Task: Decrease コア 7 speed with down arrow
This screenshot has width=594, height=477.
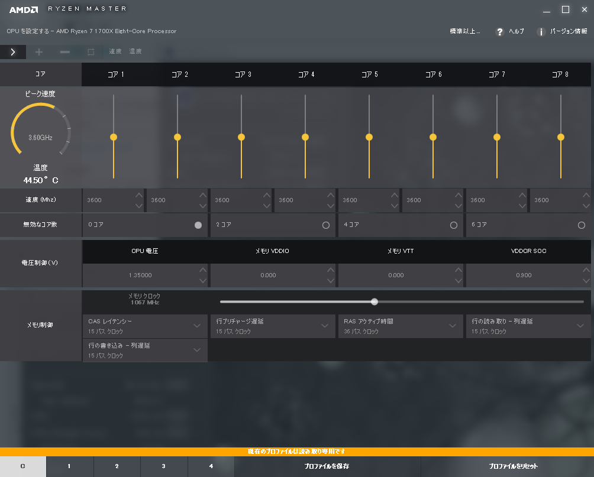Action: click(x=522, y=206)
